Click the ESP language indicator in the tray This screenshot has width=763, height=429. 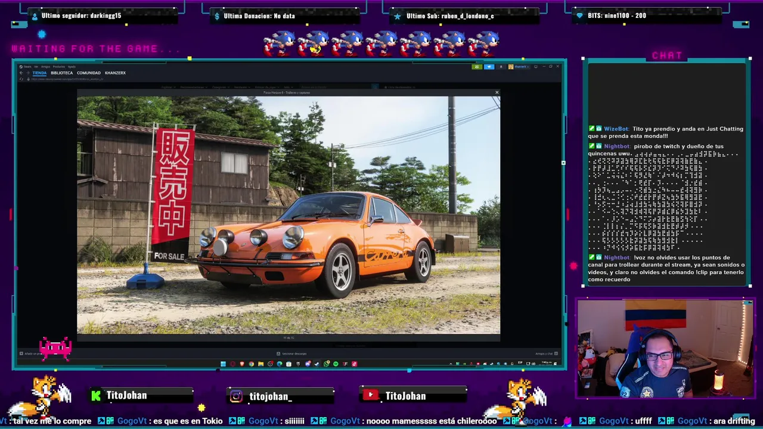pyautogui.click(x=520, y=362)
